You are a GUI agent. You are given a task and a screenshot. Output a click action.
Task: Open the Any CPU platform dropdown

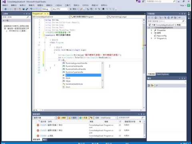pos(60,9)
